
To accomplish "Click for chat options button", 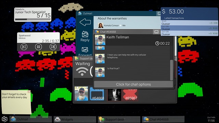I will (133, 84).
